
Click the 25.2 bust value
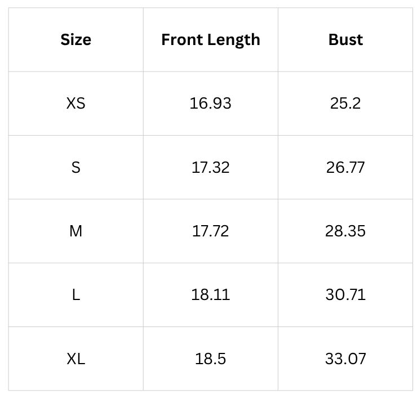pos(345,104)
